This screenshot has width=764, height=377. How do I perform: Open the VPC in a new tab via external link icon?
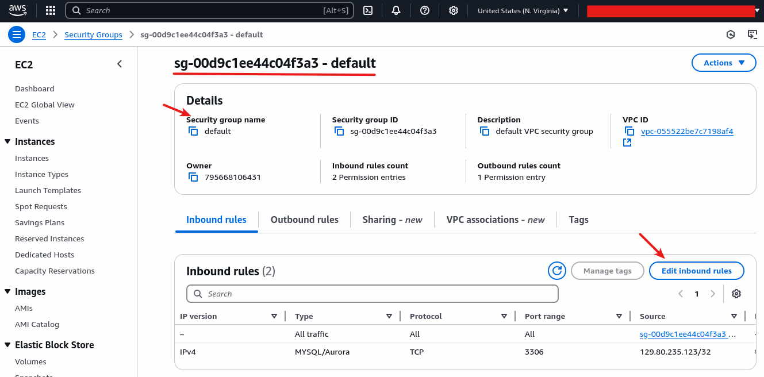(x=627, y=143)
